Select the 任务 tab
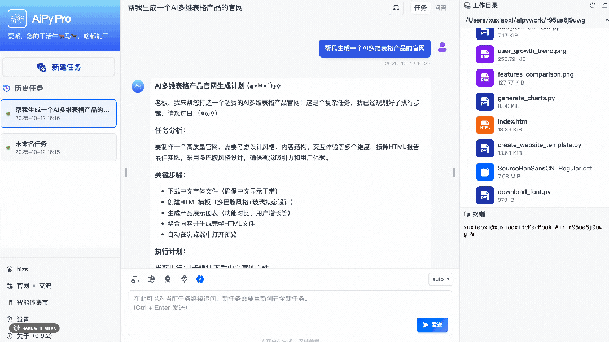609x342 pixels. pos(420,7)
